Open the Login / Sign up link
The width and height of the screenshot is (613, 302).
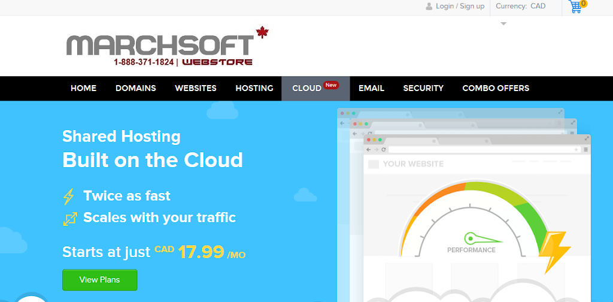point(460,6)
